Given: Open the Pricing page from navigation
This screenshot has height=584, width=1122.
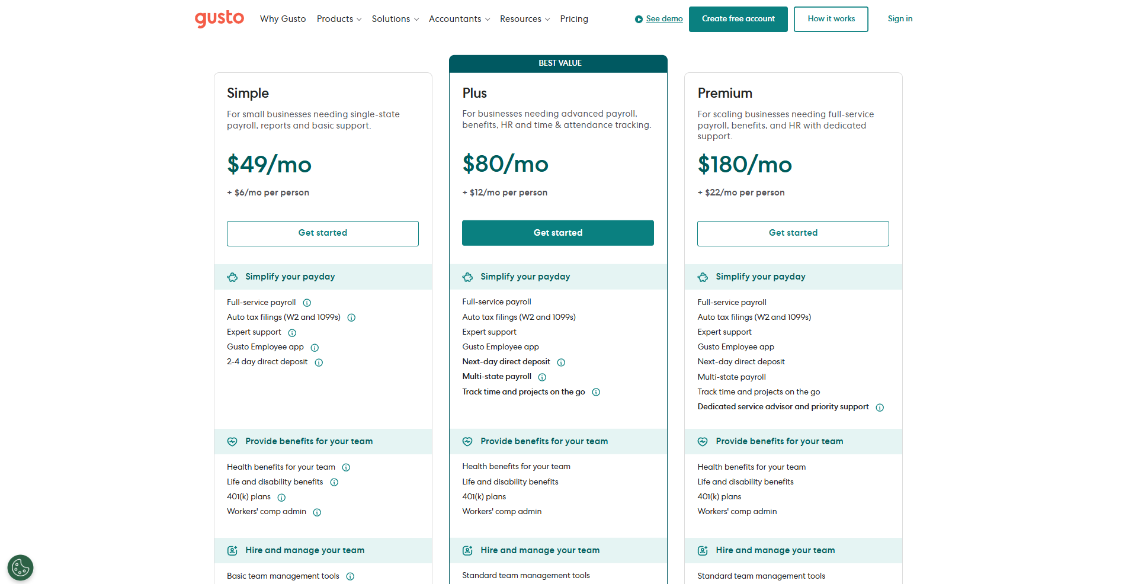Looking at the screenshot, I should coord(573,19).
